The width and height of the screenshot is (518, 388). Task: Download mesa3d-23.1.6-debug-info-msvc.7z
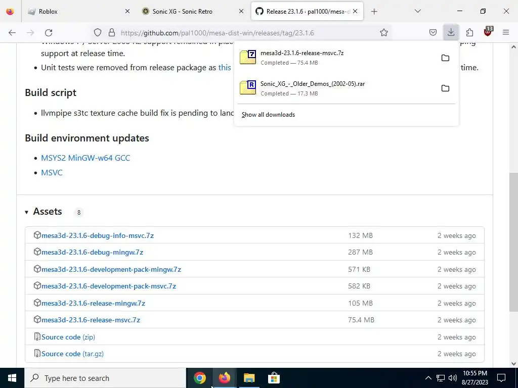98,235
